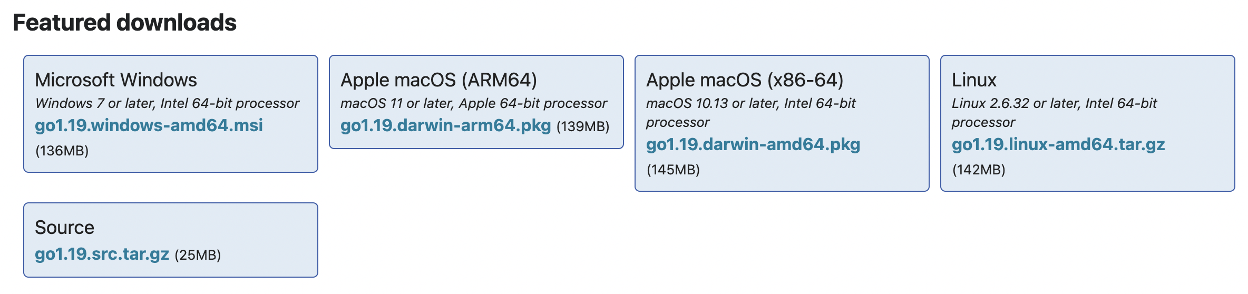Select the Apple macOS (ARM64) card title
1248x294 pixels.
tap(438, 80)
